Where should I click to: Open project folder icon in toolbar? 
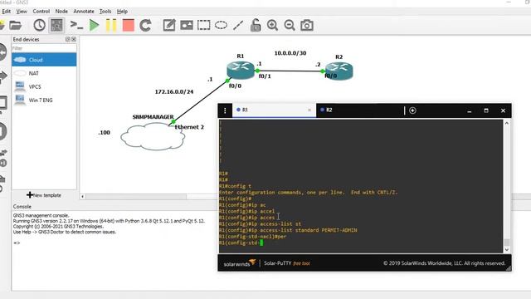point(15,25)
